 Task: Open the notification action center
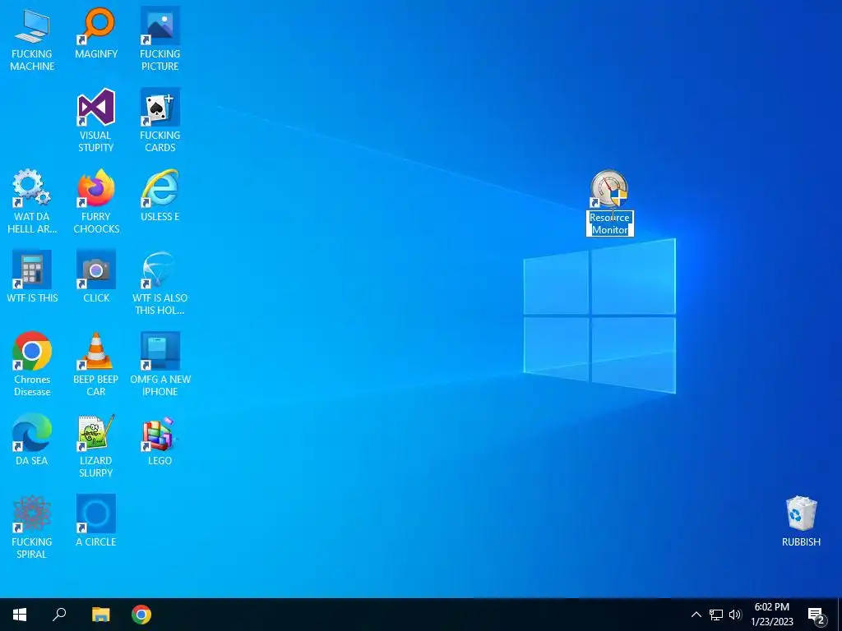817,615
